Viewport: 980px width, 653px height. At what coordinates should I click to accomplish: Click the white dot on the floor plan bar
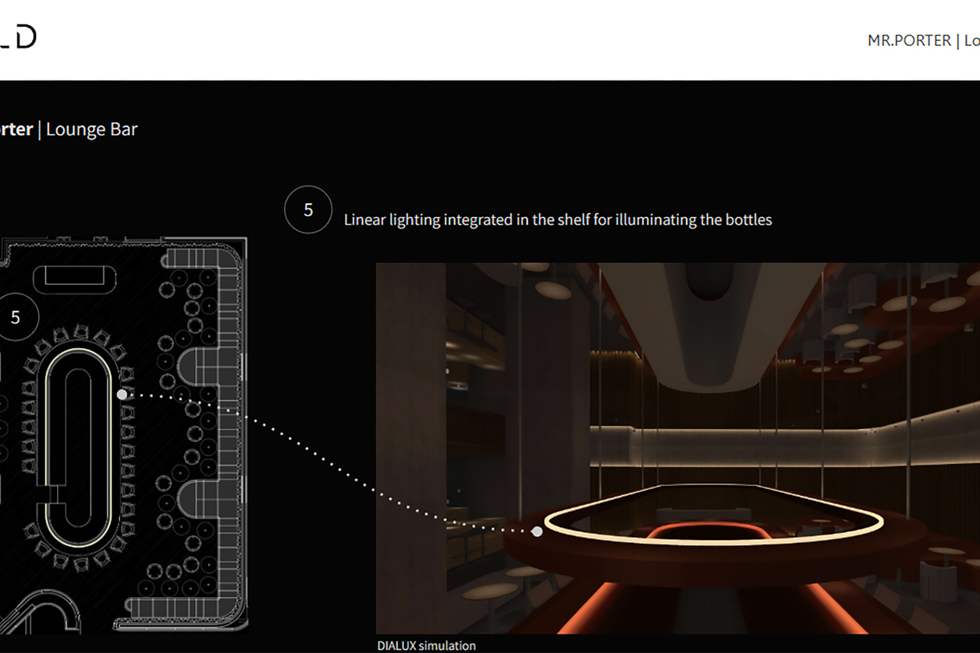click(122, 394)
